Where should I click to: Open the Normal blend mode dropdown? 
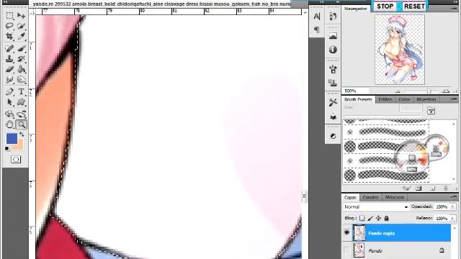click(x=376, y=207)
